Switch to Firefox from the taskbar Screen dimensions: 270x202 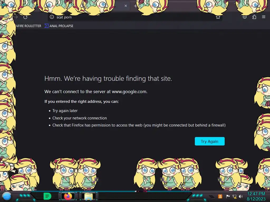(x=68, y=196)
